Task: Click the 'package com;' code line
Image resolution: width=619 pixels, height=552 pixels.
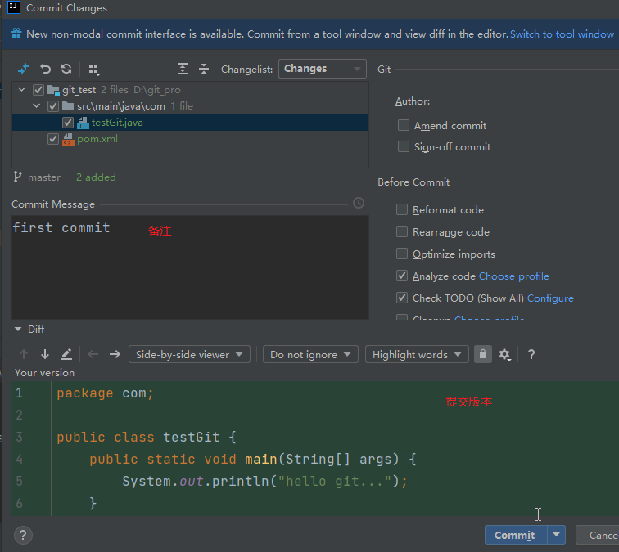Action: (x=105, y=393)
